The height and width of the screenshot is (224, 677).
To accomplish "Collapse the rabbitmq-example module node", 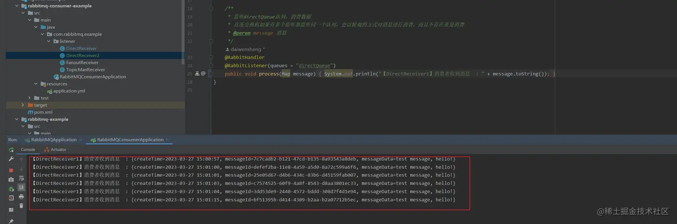I will pos(17,120).
